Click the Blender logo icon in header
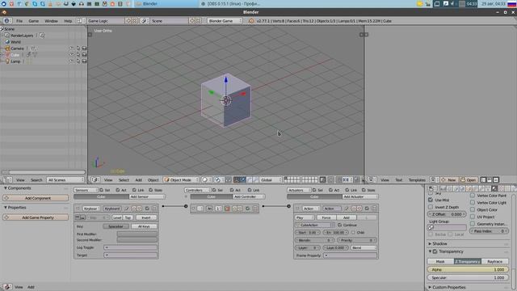This screenshot has width=517, height=291. click(251, 21)
